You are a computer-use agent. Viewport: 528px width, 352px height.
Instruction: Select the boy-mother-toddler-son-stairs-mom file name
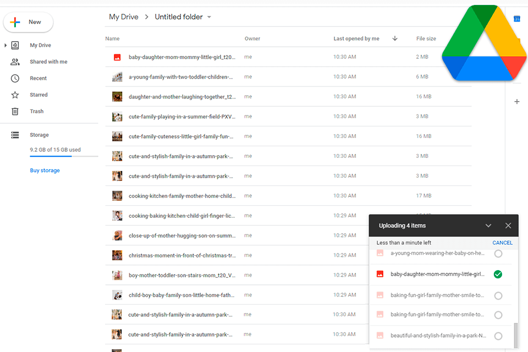[x=182, y=276]
